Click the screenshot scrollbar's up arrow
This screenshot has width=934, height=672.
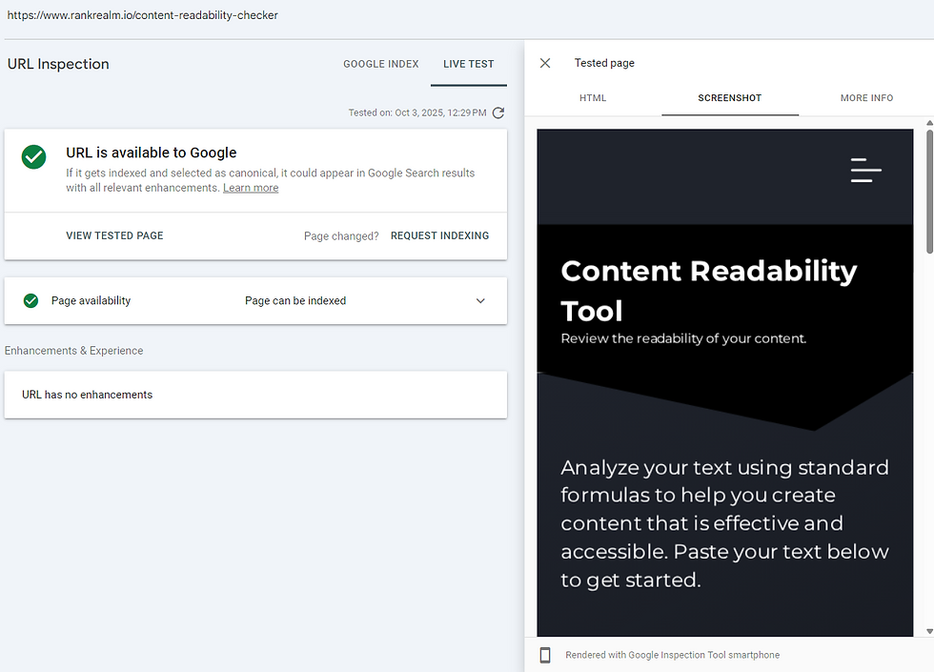point(929,123)
